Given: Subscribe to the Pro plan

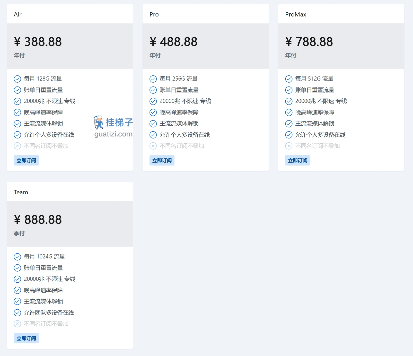Looking at the screenshot, I should pos(162,160).
